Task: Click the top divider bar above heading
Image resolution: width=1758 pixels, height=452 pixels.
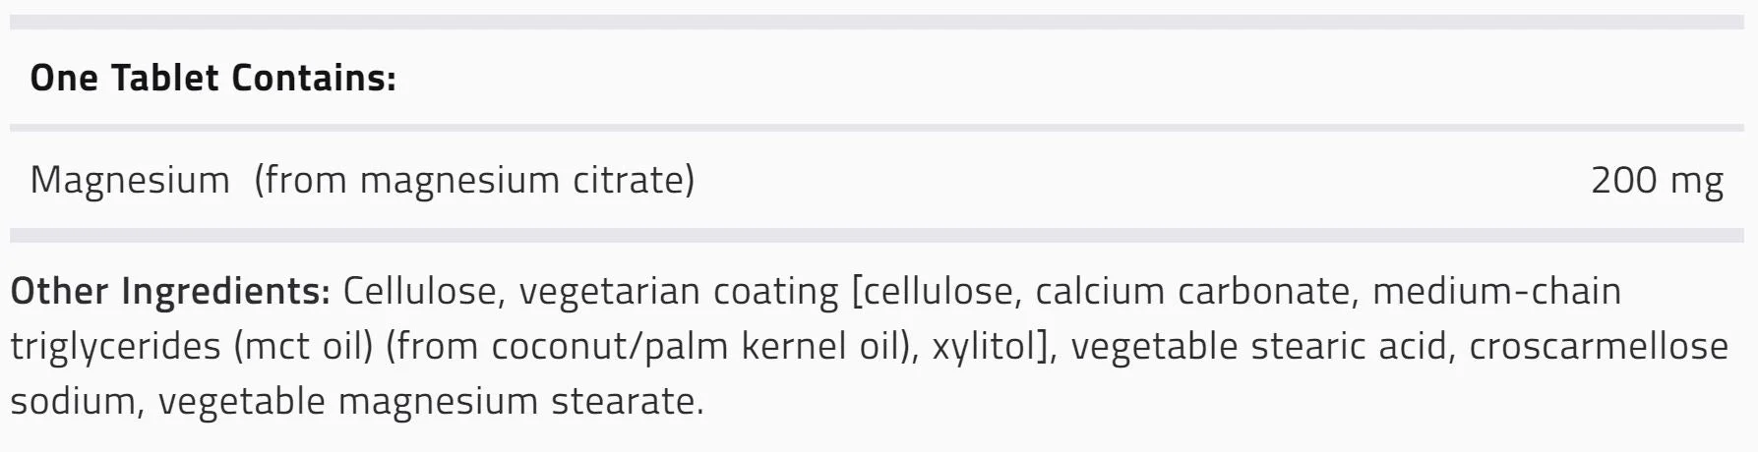Action: [877, 22]
